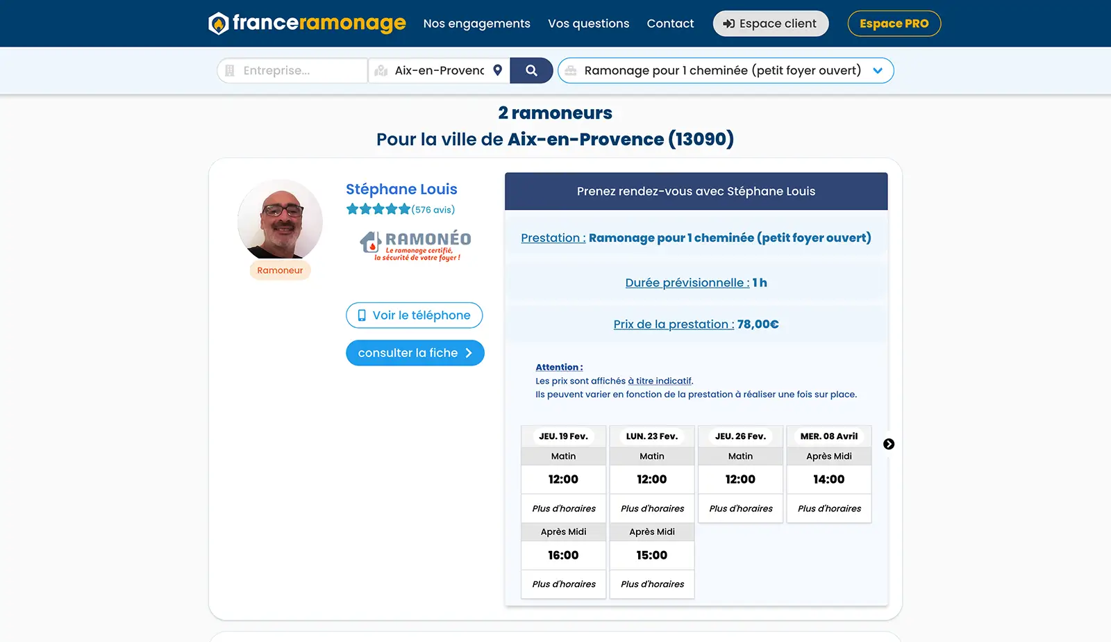Click the franceramonage logo icon

click(218, 22)
